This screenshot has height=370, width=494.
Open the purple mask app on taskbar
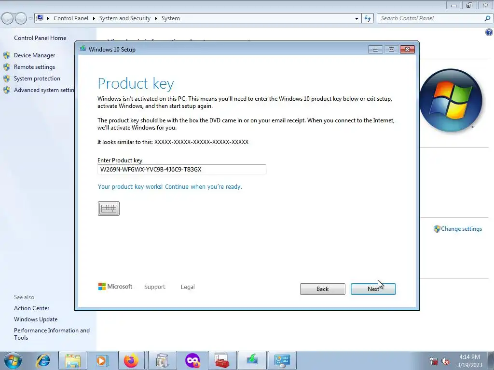(x=192, y=360)
